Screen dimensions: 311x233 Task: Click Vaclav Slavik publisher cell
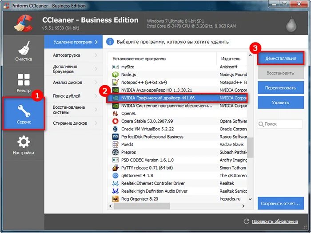coord(231,144)
